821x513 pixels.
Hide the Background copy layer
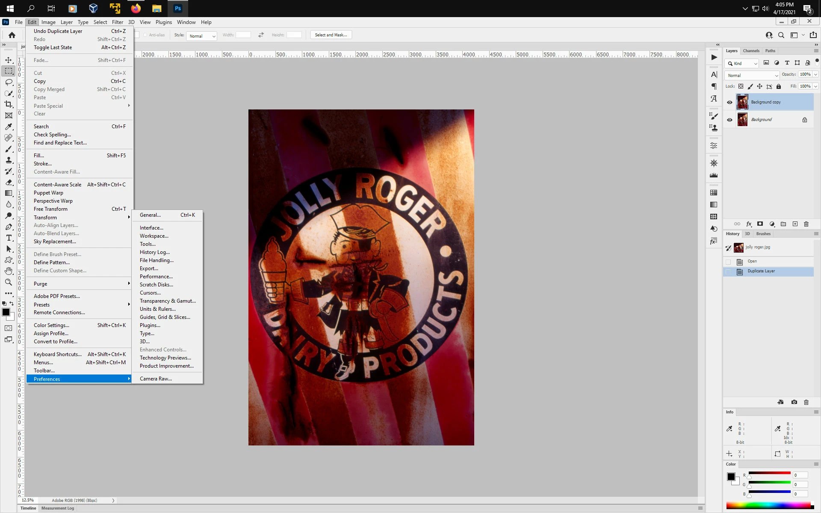tap(729, 102)
